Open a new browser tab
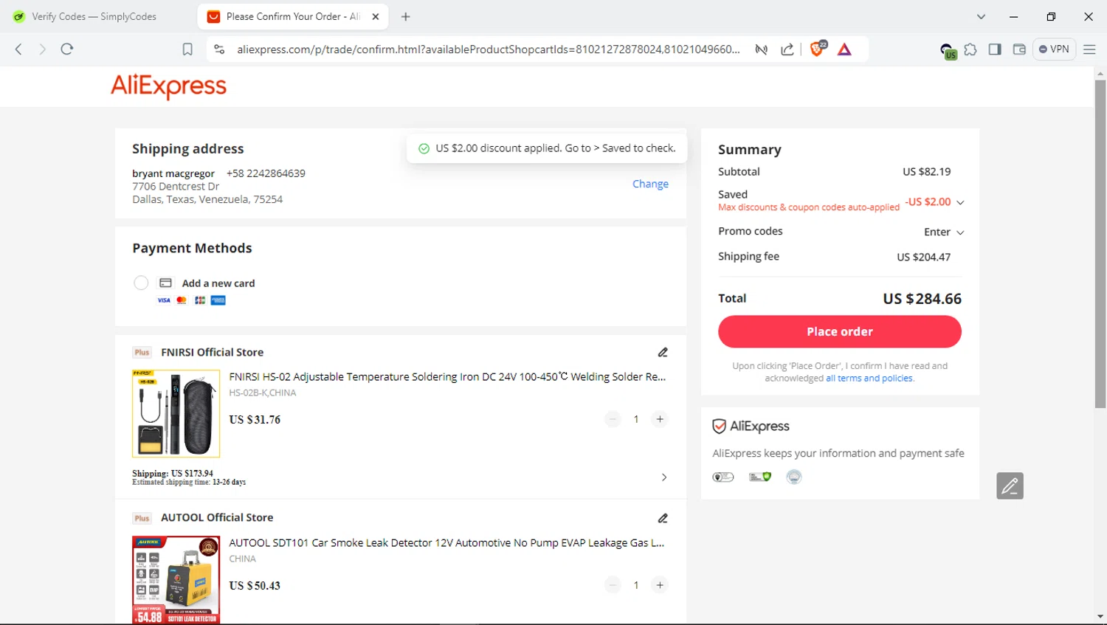 pyautogui.click(x=405, y=16)
